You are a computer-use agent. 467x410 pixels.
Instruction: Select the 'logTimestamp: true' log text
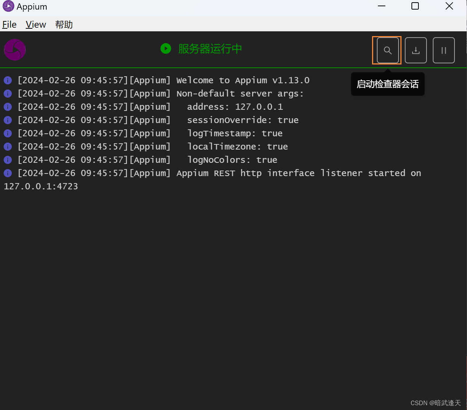pos(235,133)
